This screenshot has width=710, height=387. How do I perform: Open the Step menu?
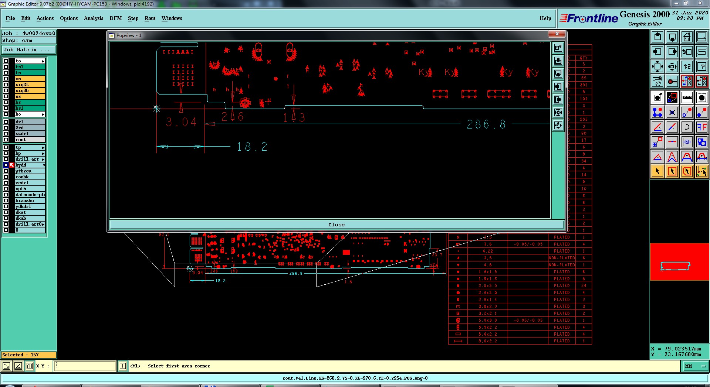click(x=133, y=18)
